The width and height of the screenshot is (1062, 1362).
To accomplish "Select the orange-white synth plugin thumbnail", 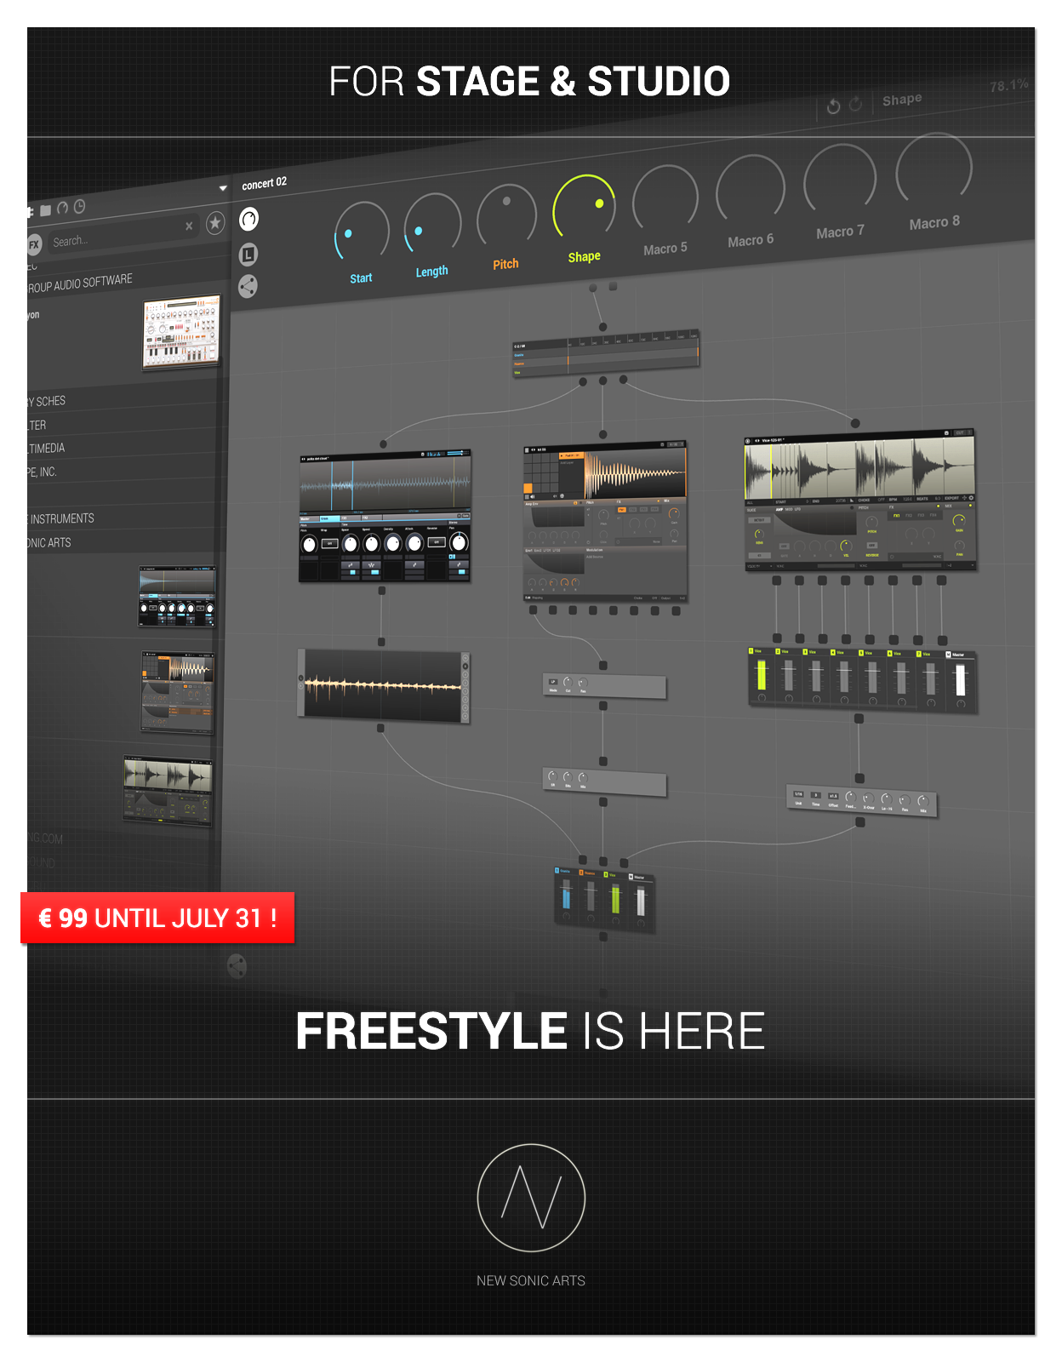I will point(180,333).
